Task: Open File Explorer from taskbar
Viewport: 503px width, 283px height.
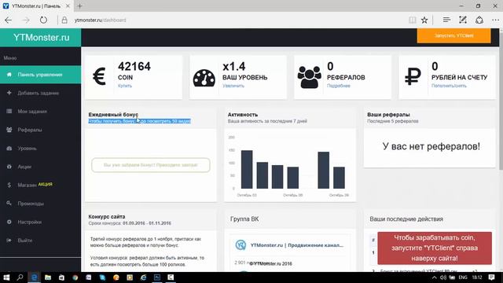Action: pos(48,277)
